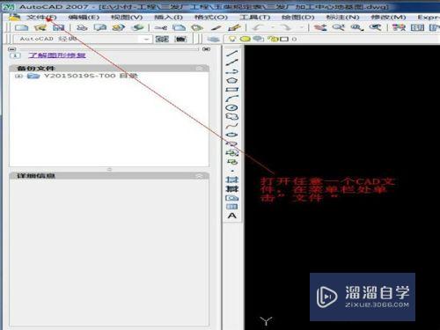The height and width of the screenshot is (330, 440).
Task: Select the Circle draw tool
Action: click(232, 107)
